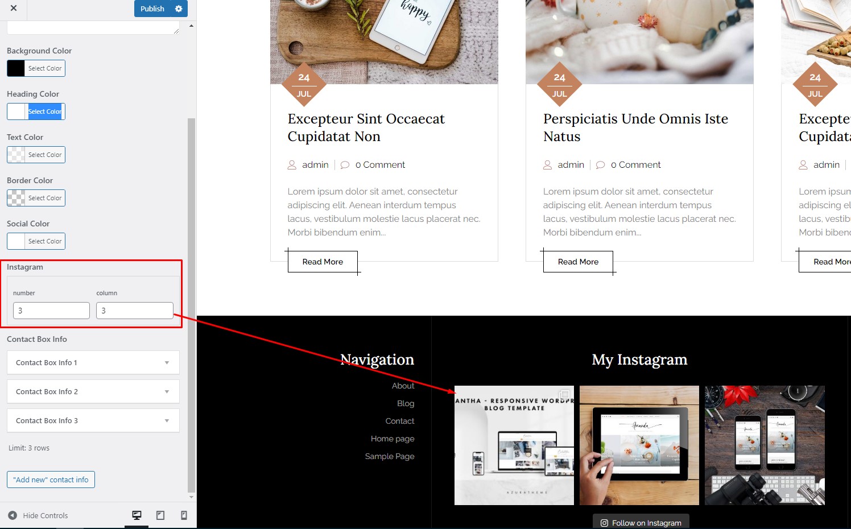Click the Publish button
The height and width of the screenshot is (529, 851).
(152, 9)
